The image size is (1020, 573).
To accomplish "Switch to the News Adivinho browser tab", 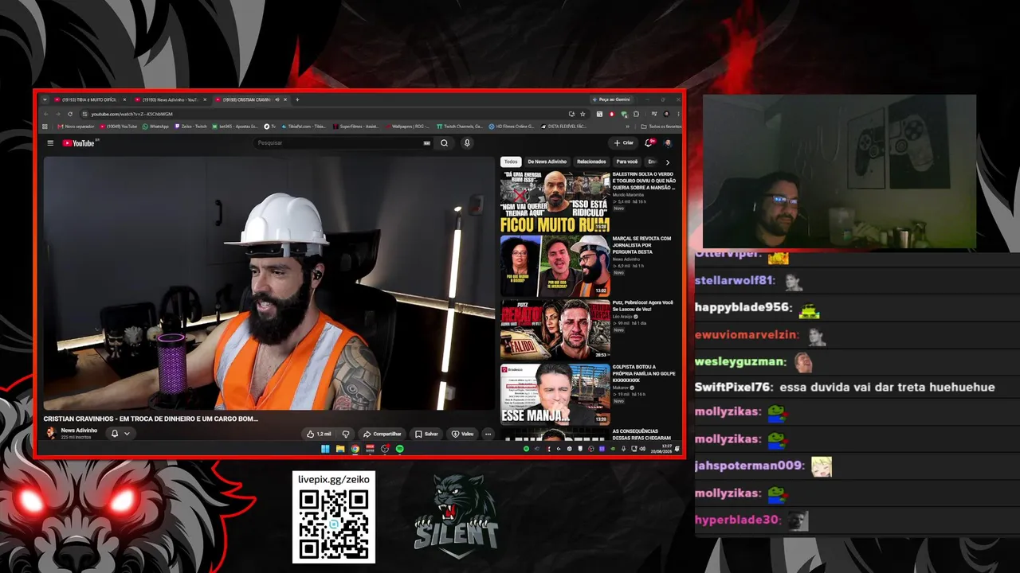I will pyautogui.click(x=169, y=99).
